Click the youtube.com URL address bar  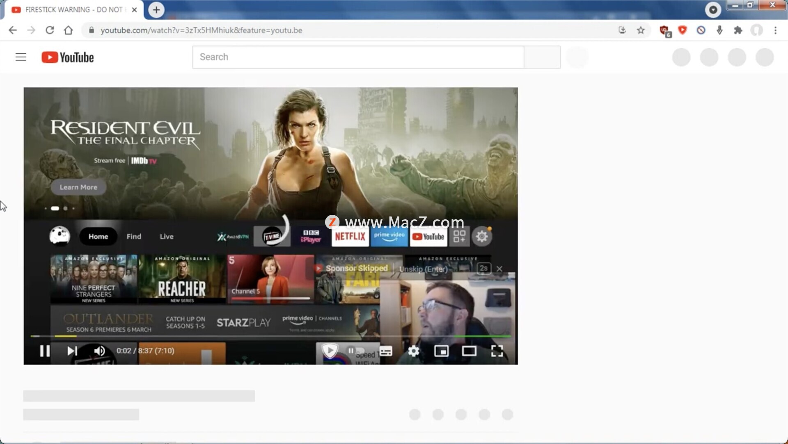pyautogui.click(x=202, y=30)
